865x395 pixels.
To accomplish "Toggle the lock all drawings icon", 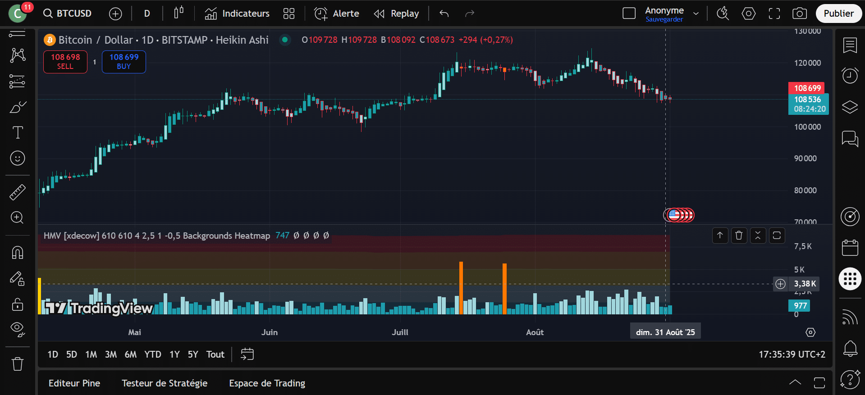I will (x=18, y=305).
